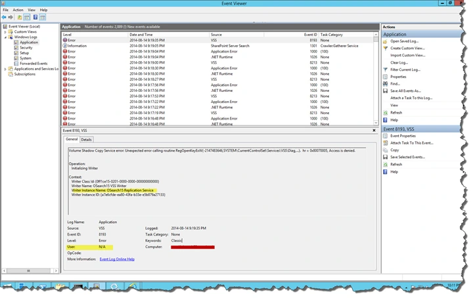Open the Help menu in the menu bar
The height and width of the screenshot is (298, 473).
pyautogui.click(x=44, y=10)
